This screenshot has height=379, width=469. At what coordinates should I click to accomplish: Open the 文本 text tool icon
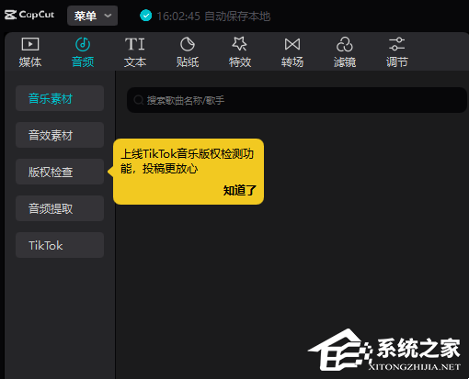coord(135,44)
